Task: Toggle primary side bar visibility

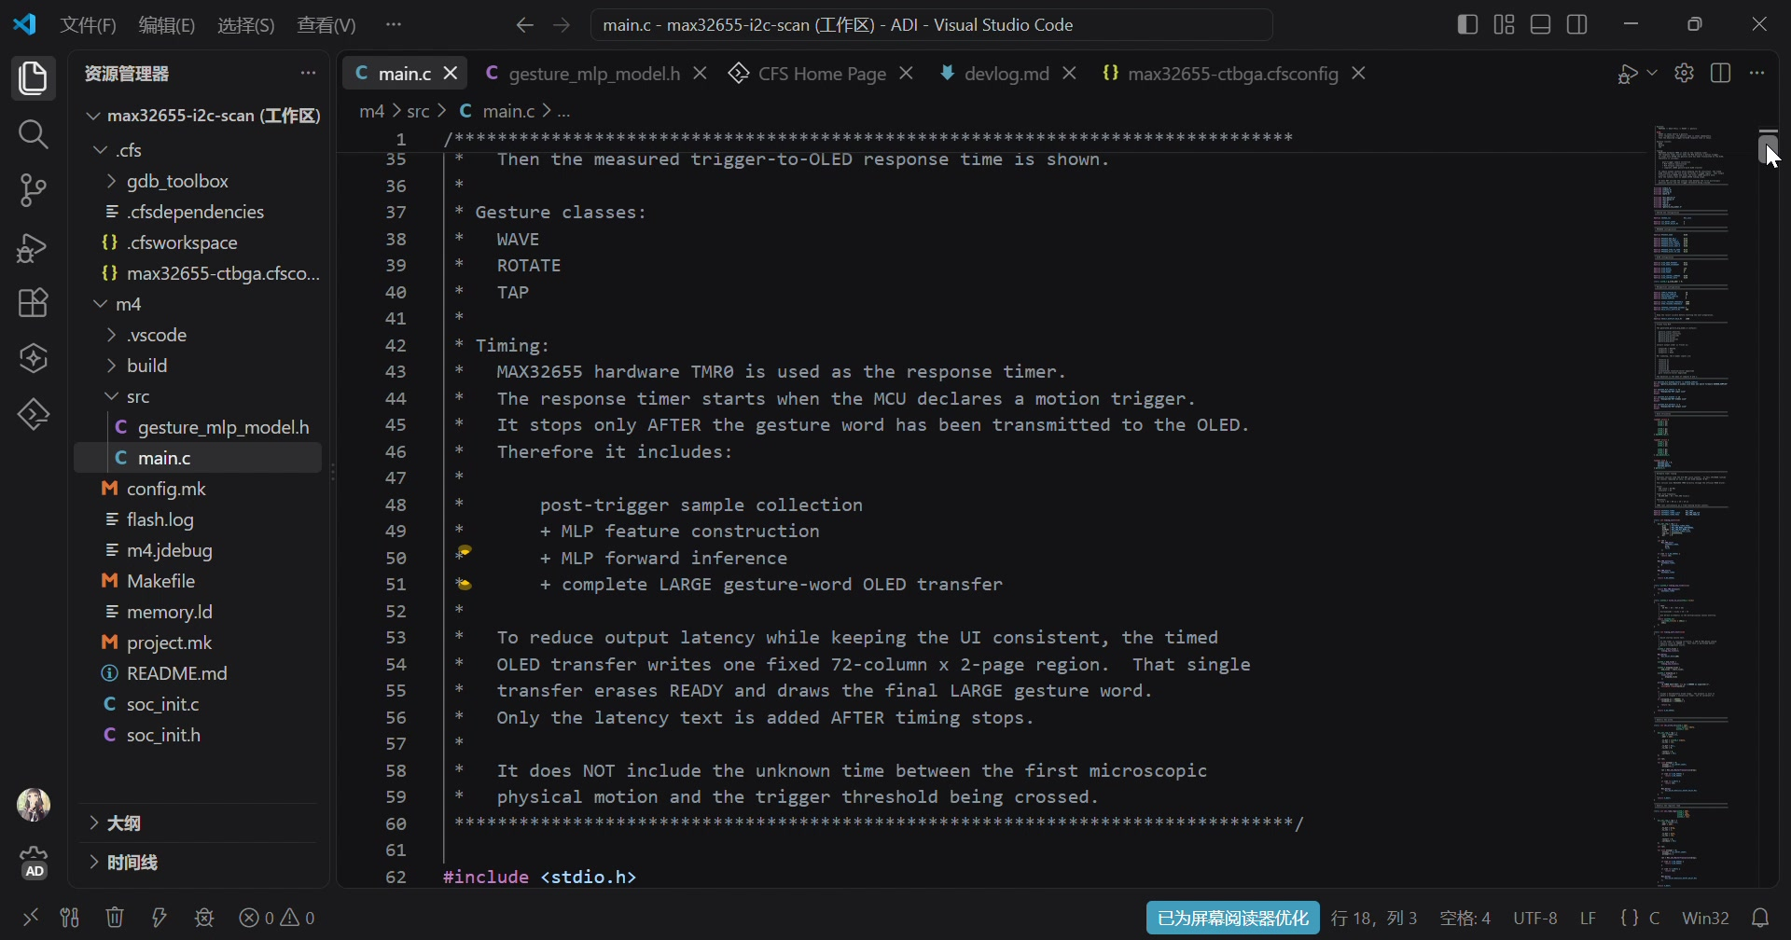Action: point(1467,24)
